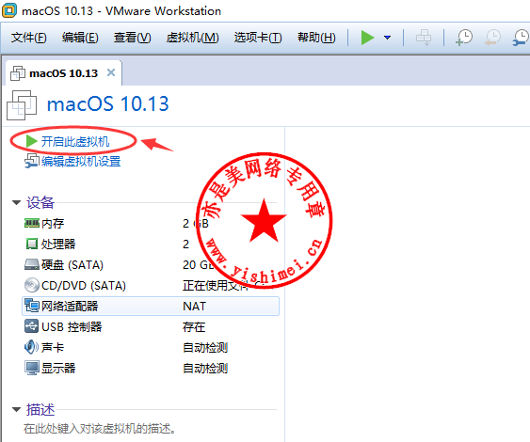The image size is (530, 442).
Task: Collapse the 描述 section
Action: click(x=16, y=409)
